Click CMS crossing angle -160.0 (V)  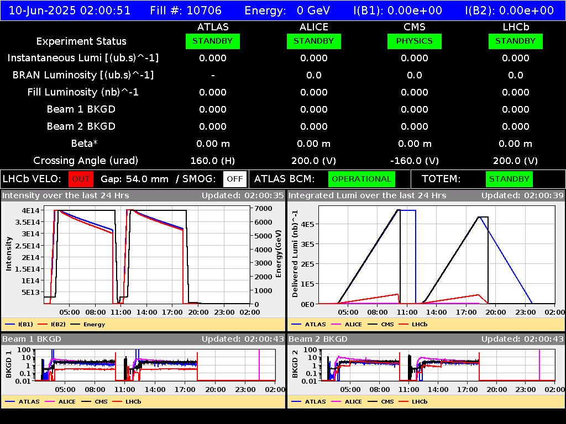coord(415,161)
